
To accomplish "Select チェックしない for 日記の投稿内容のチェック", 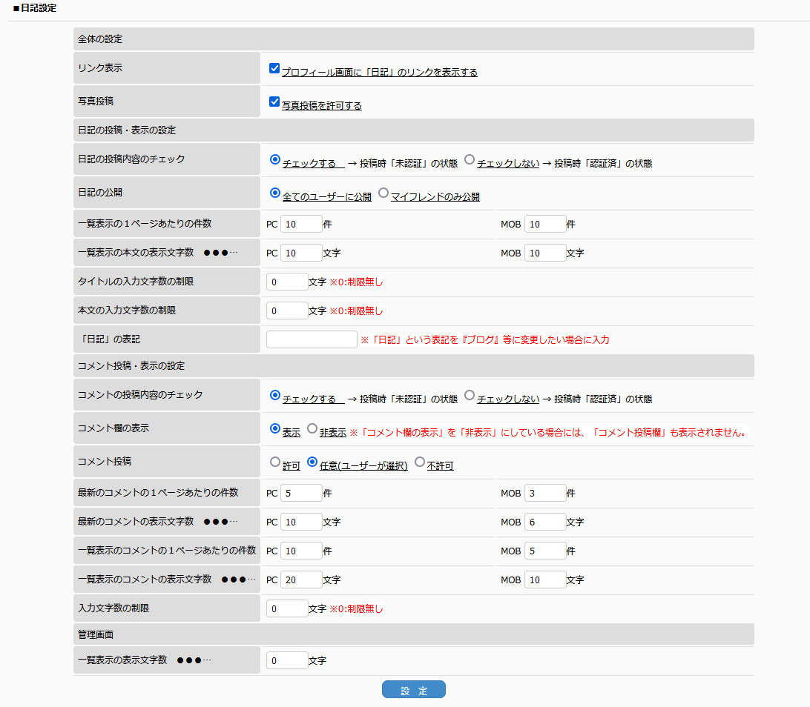I will click(470, 159).
